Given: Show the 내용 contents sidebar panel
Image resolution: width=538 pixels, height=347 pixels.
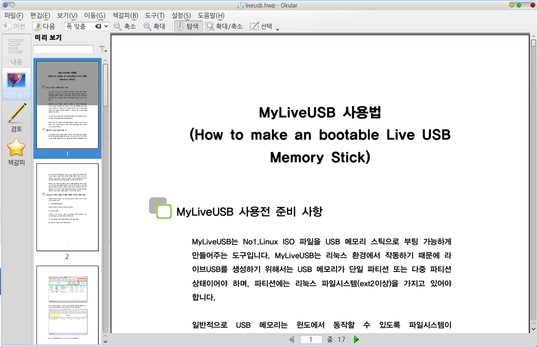Looking at the screenshot, I should tap(16, 52).
